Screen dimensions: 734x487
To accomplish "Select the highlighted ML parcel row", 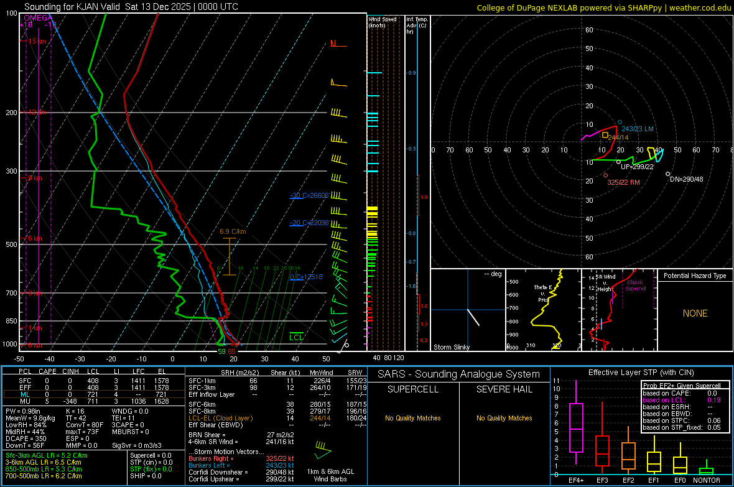I will [x=93, y=394].
